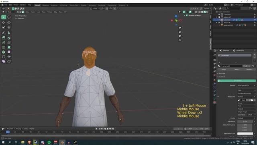The image size is (257, 145).
Task: Toggle visibility of unnamed.001 object
Action: point(255,25)
